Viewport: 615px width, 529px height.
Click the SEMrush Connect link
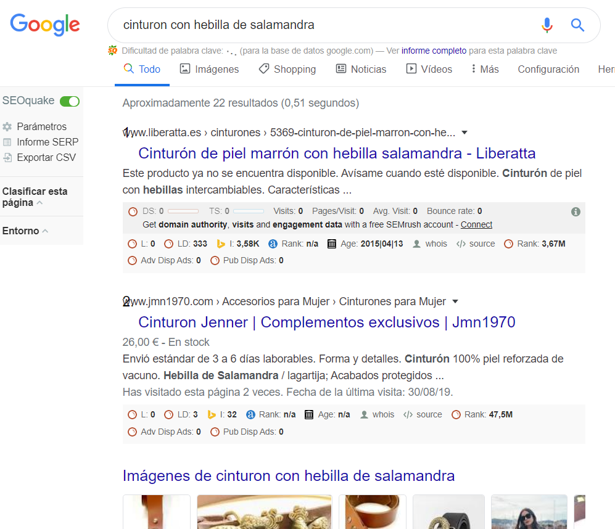click(476, 224)
